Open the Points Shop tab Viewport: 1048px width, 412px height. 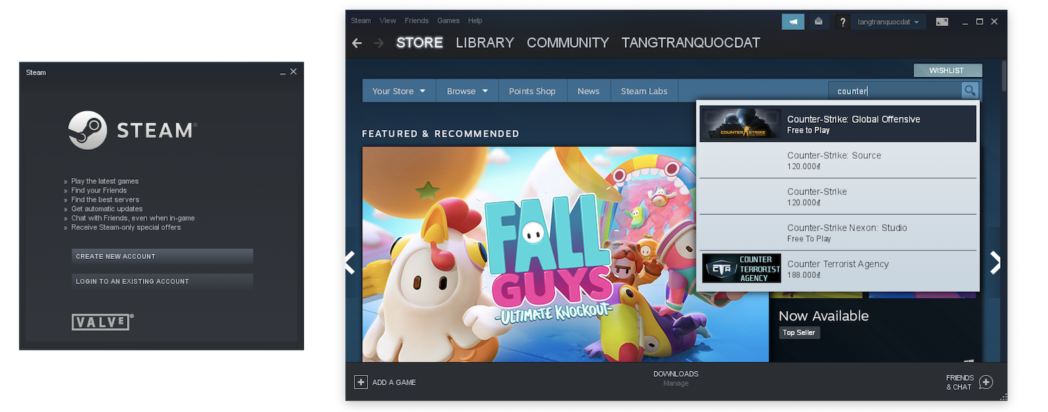point(532,91)
